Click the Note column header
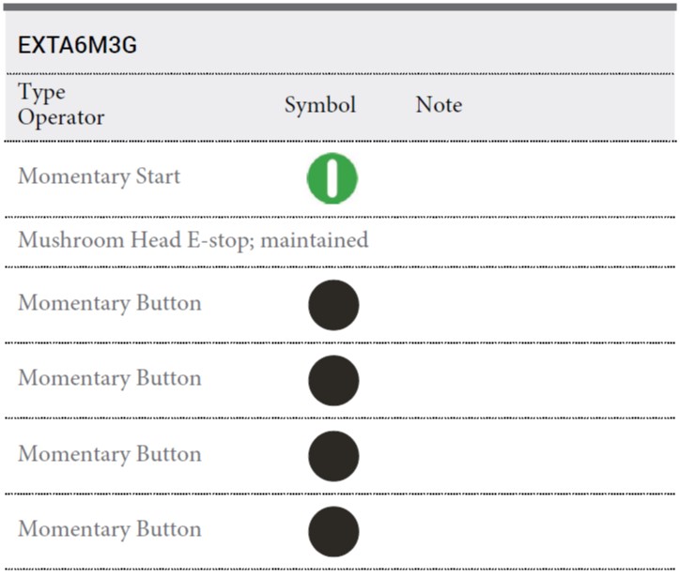 point(439,105)
